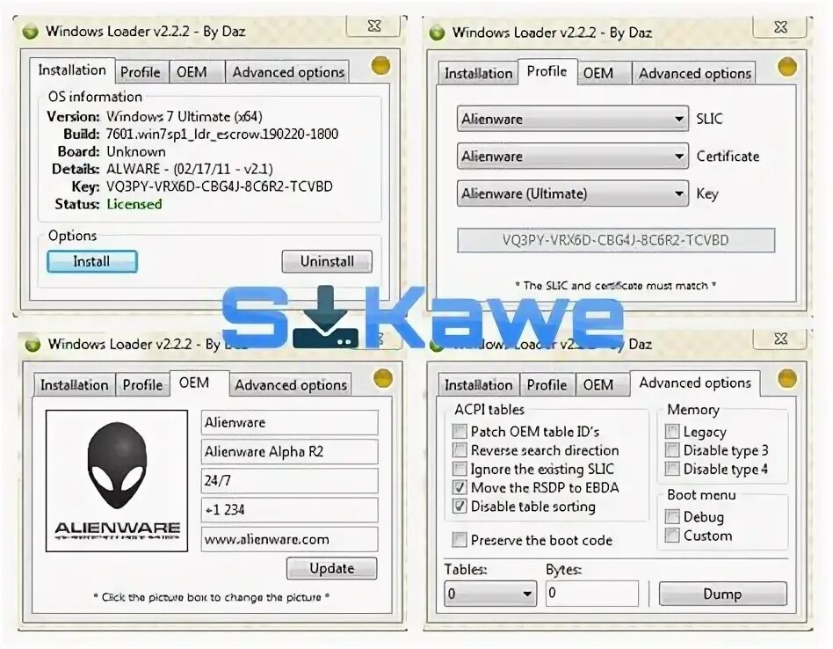Uncheck Disable table sorting
The height and width of the screenshot is (649, 833).
[x=459, y=506]
